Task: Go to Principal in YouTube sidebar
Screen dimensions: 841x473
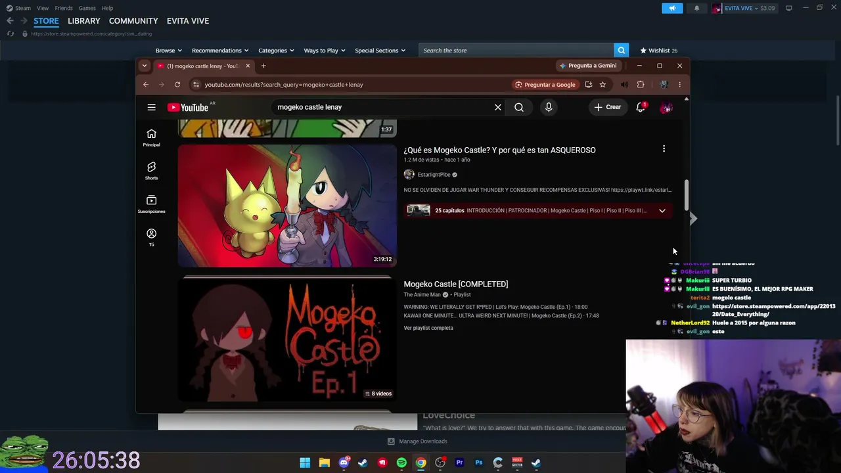Action: 151,137
